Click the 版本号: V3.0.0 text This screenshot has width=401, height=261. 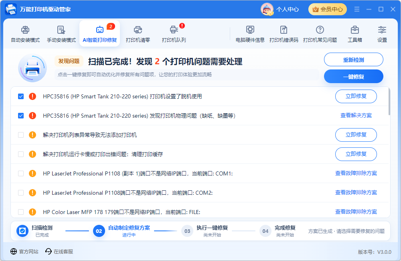(375, 252)
